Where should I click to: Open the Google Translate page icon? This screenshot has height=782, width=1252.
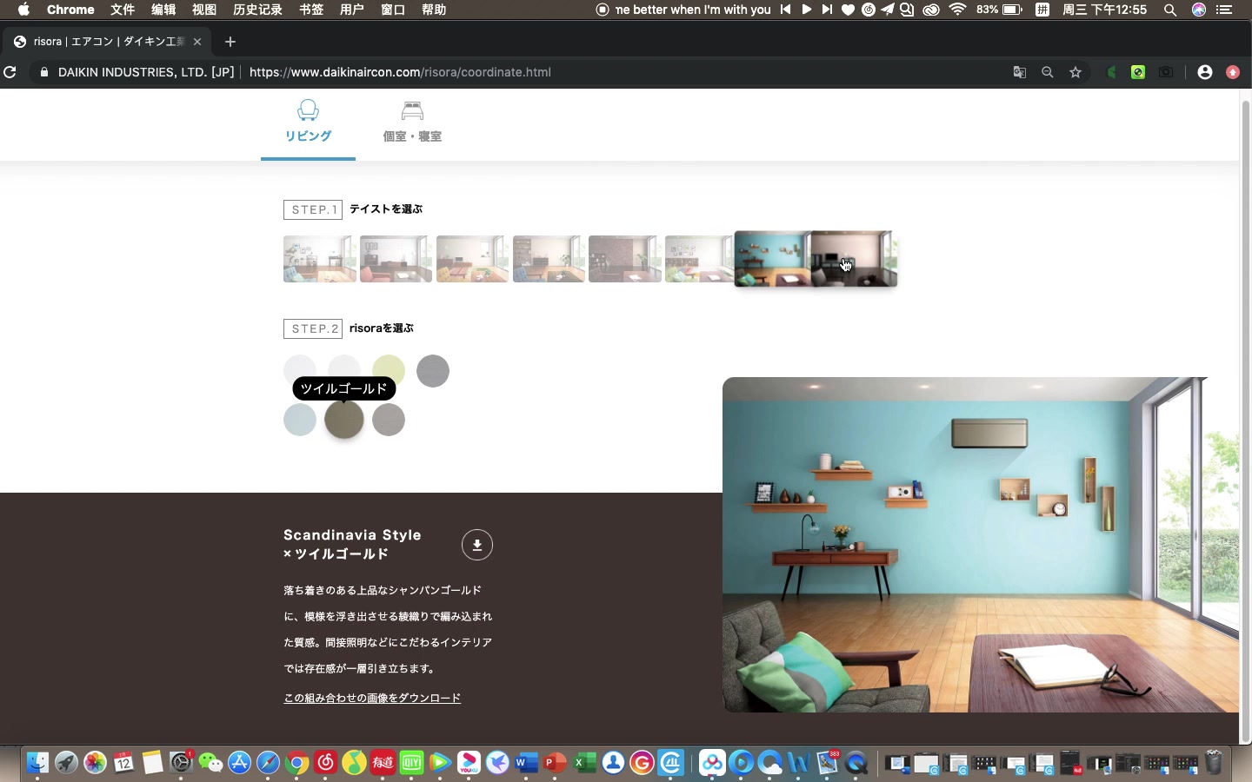point(1020,72)
